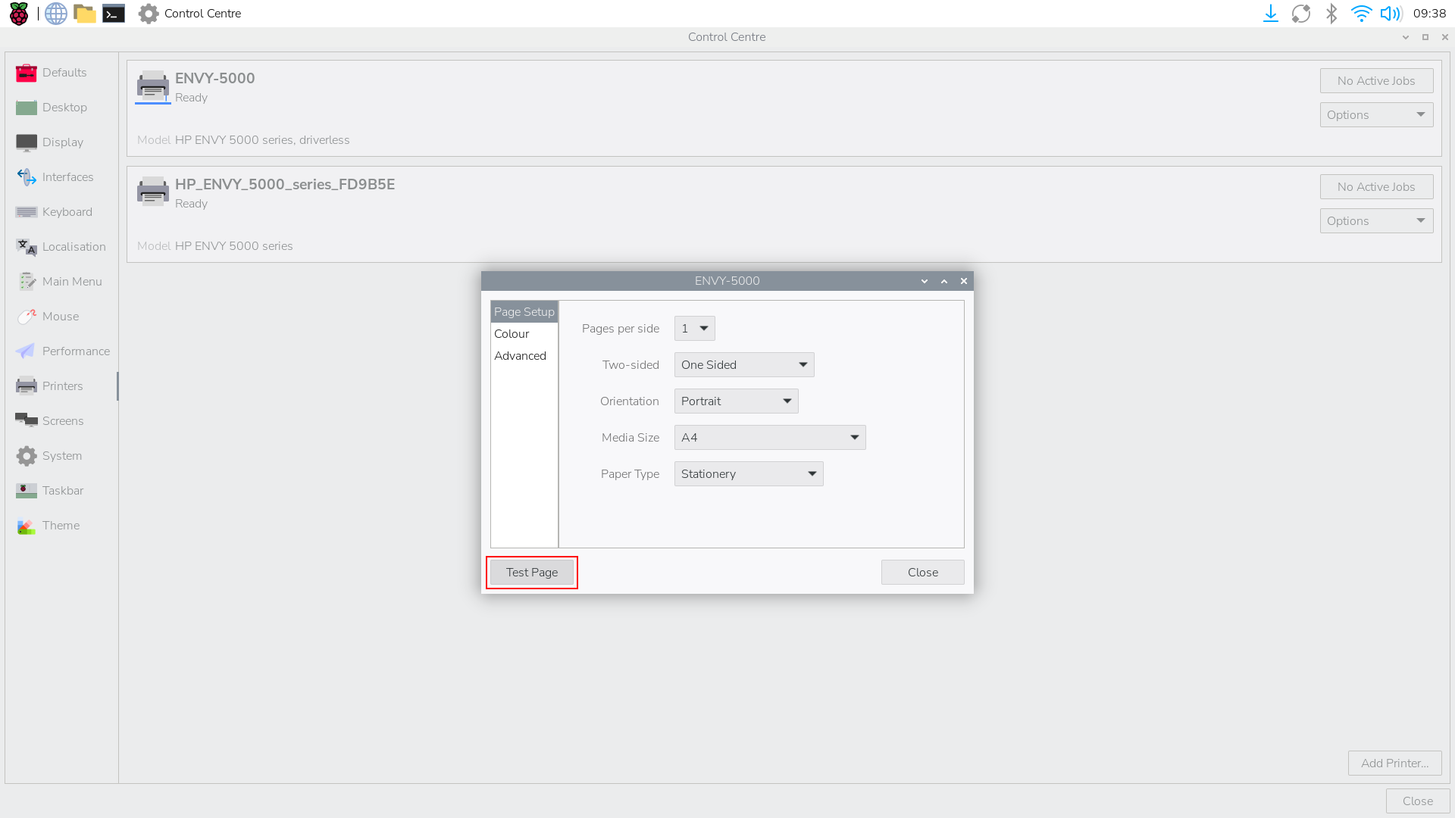Go to the Localisation section label
Image resolution: width=1455 pixels, height=818 pixels.
click(74, 247)
